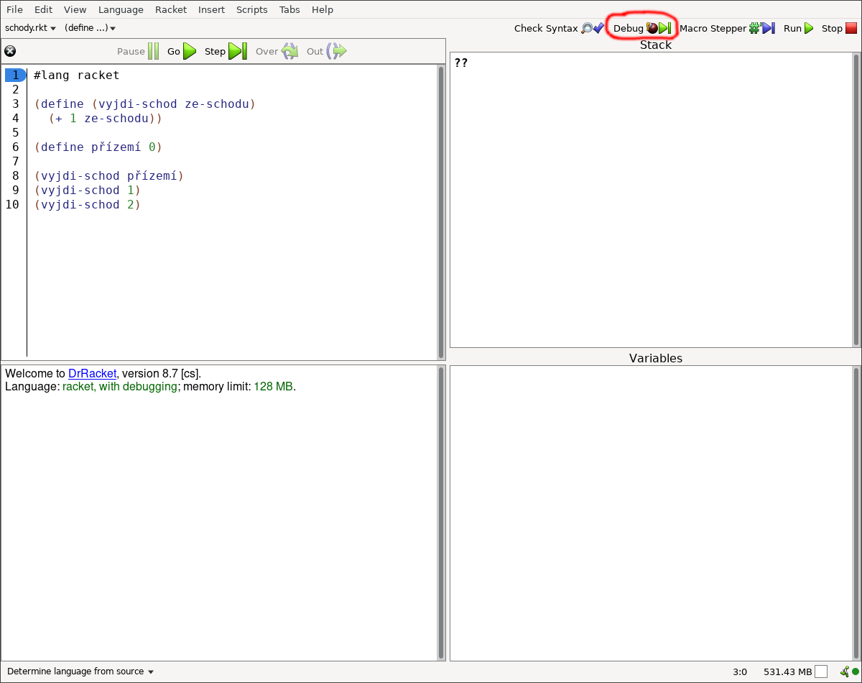862x683 pixels.
Task: Click the garbage collection recycle icon
Action: pyautogui.click(x=844, y=671)
